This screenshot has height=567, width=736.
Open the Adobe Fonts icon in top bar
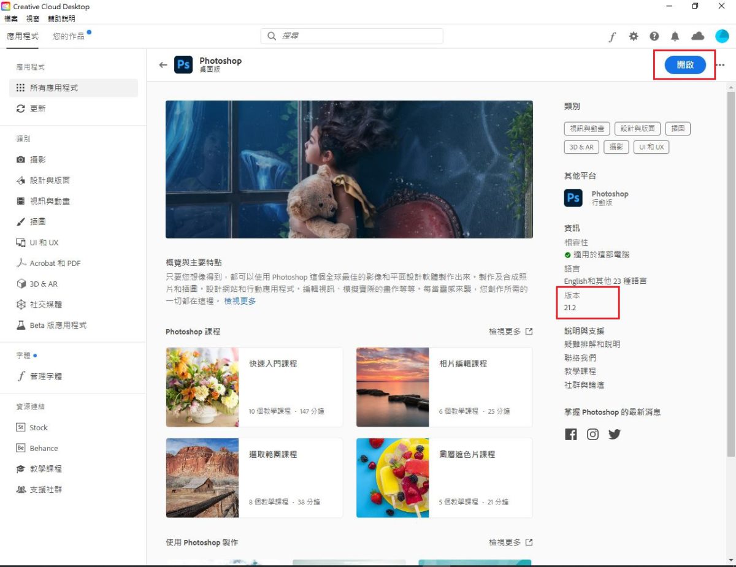point(611,36)
